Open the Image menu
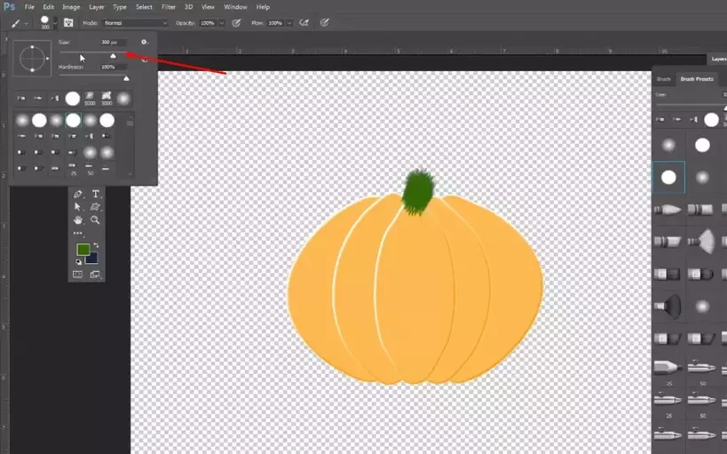This screenshot has height=454, width=727. pos(71,7)
